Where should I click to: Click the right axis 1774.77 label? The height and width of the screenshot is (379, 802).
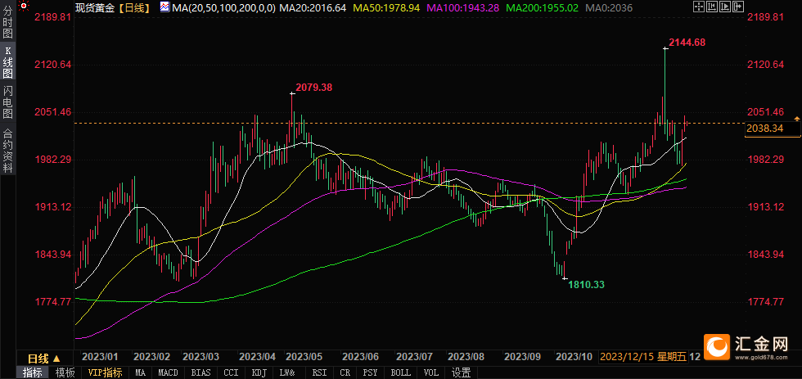tap(765, 302)
